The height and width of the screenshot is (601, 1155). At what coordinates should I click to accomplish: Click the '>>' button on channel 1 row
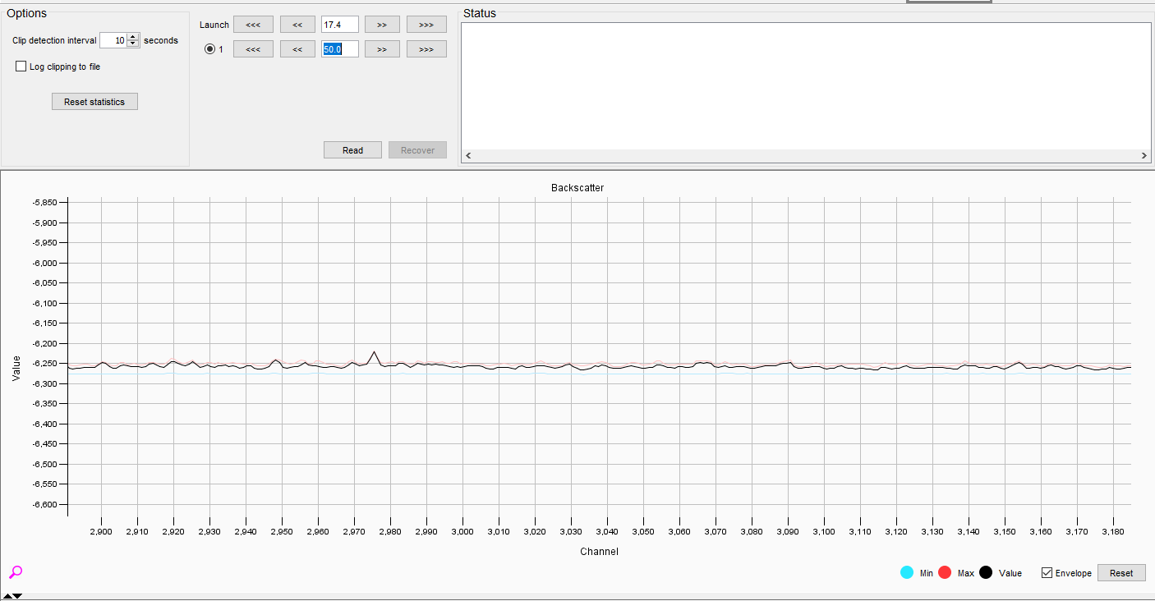pyautogui.click(x=382, y=48)
